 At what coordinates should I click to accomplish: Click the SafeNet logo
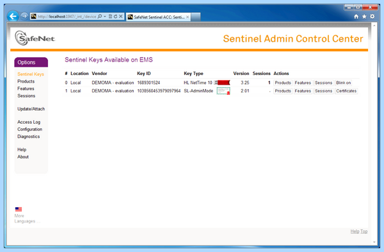35,38
